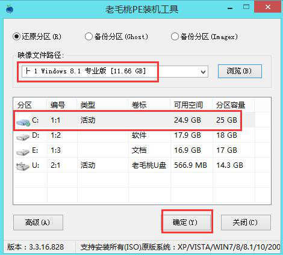Viewport: 283px width, 255px height.
Task: Open the image file path dropdown arrow
Action: (x=203, y=72)
